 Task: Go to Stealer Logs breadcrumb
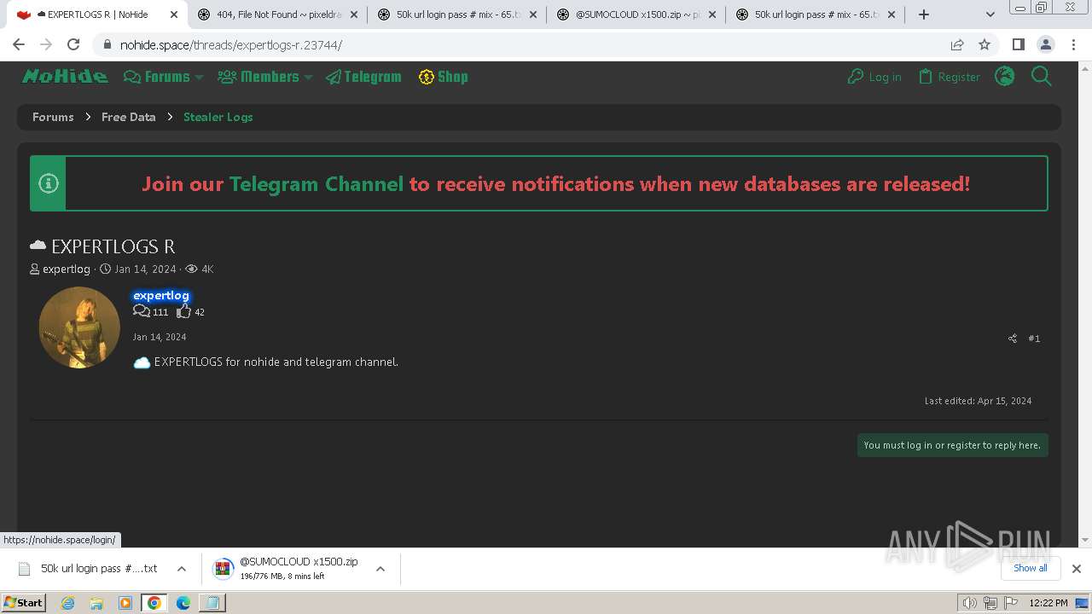point(218,117)
